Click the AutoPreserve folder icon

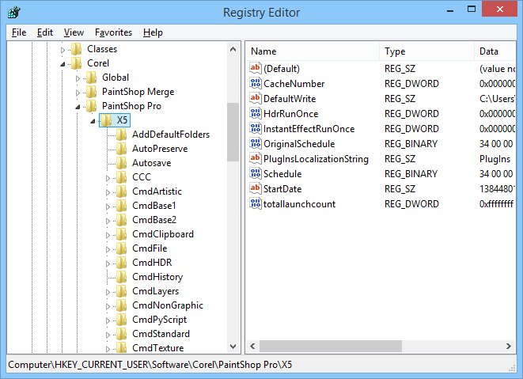coord(121,149)
